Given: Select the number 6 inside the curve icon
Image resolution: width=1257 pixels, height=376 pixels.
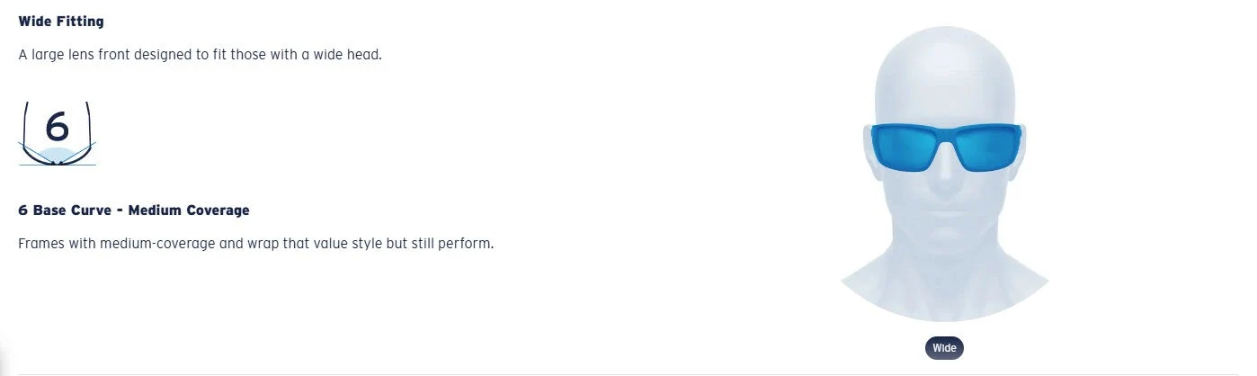Looking at the screenshot, I should point(57,127).
